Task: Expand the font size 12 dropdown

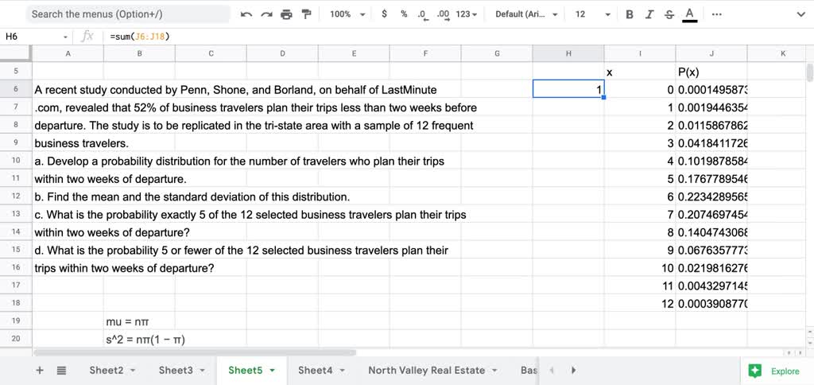Action: 592,14
